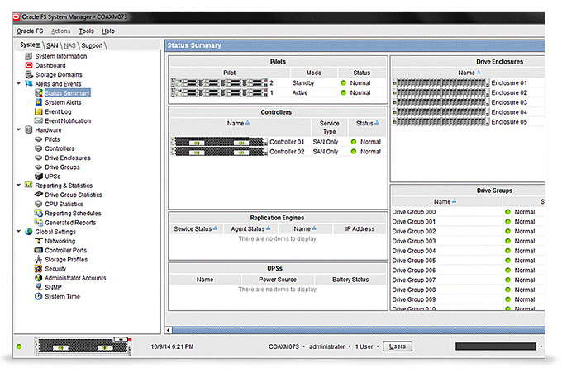Click the Drive Groups icon in tree
The height and width of the screenshot is (372, 562).
coord(39,167)
